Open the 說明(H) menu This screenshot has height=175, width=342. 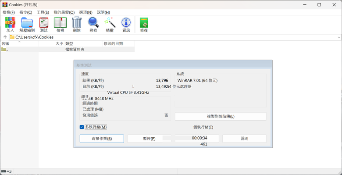click(x=103, y=12)
